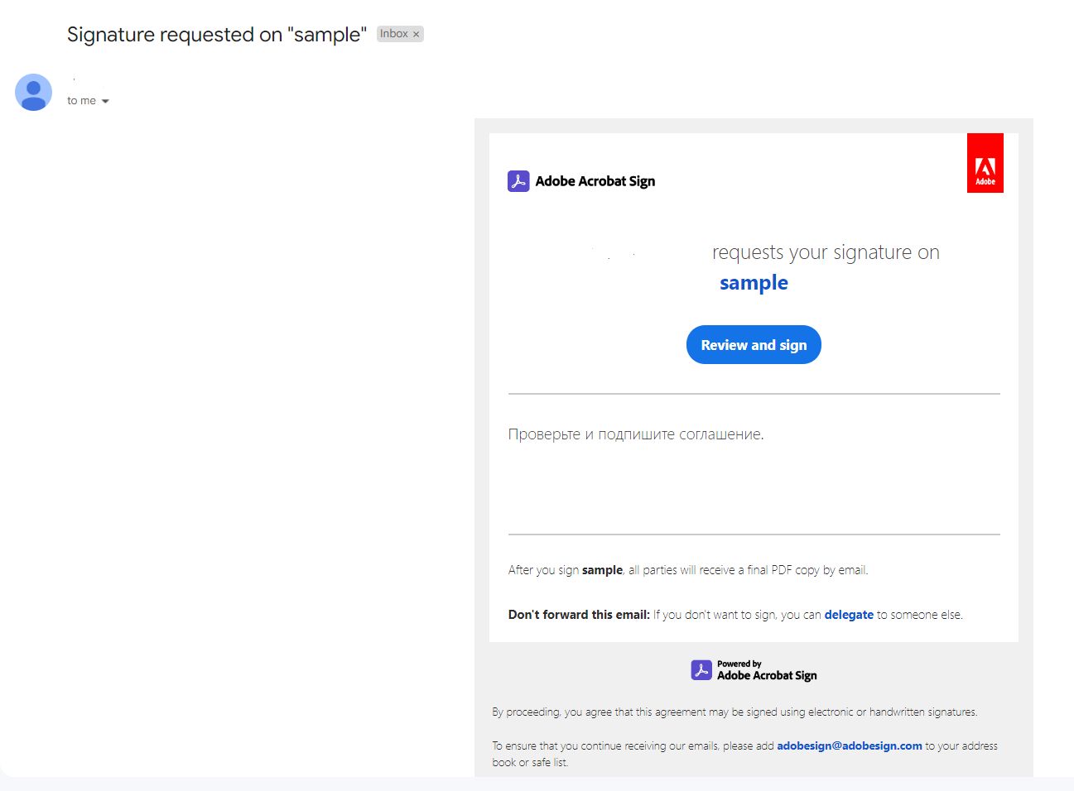Click the "Signature requested on "sample"" subject line
Image resolution: width=1074 pixels, height=791 pixels.
point(217,35)
